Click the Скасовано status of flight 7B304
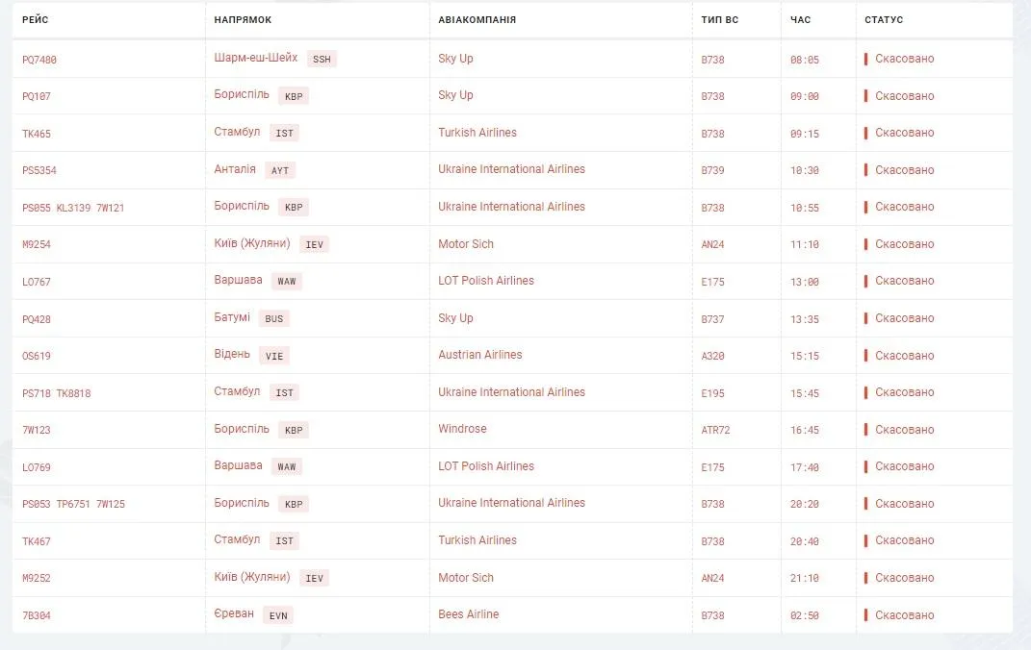The width and height of the screenshot is (1031, 650). (x=904, y=614)
